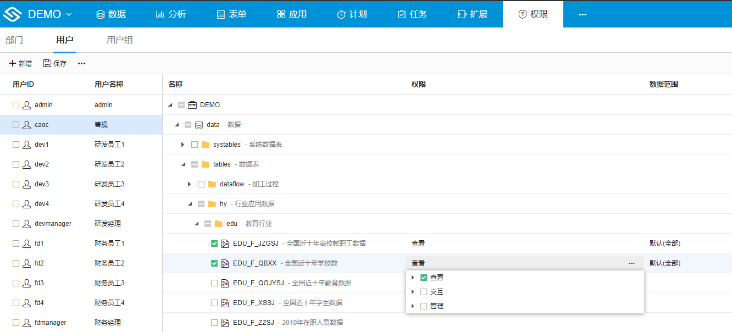732x332 pixels.
Task: Click the user icon next to admin
Action: point(26,104)
